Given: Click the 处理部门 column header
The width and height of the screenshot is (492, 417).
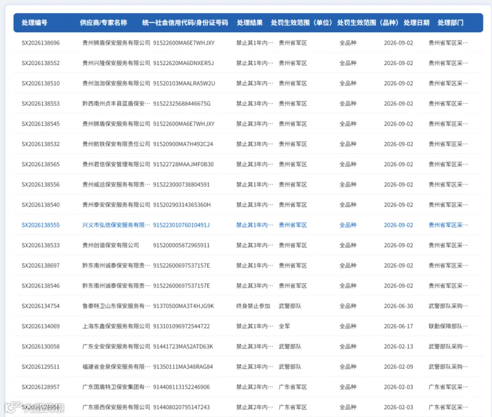Looking at the screenshot, I should (450, 22).
